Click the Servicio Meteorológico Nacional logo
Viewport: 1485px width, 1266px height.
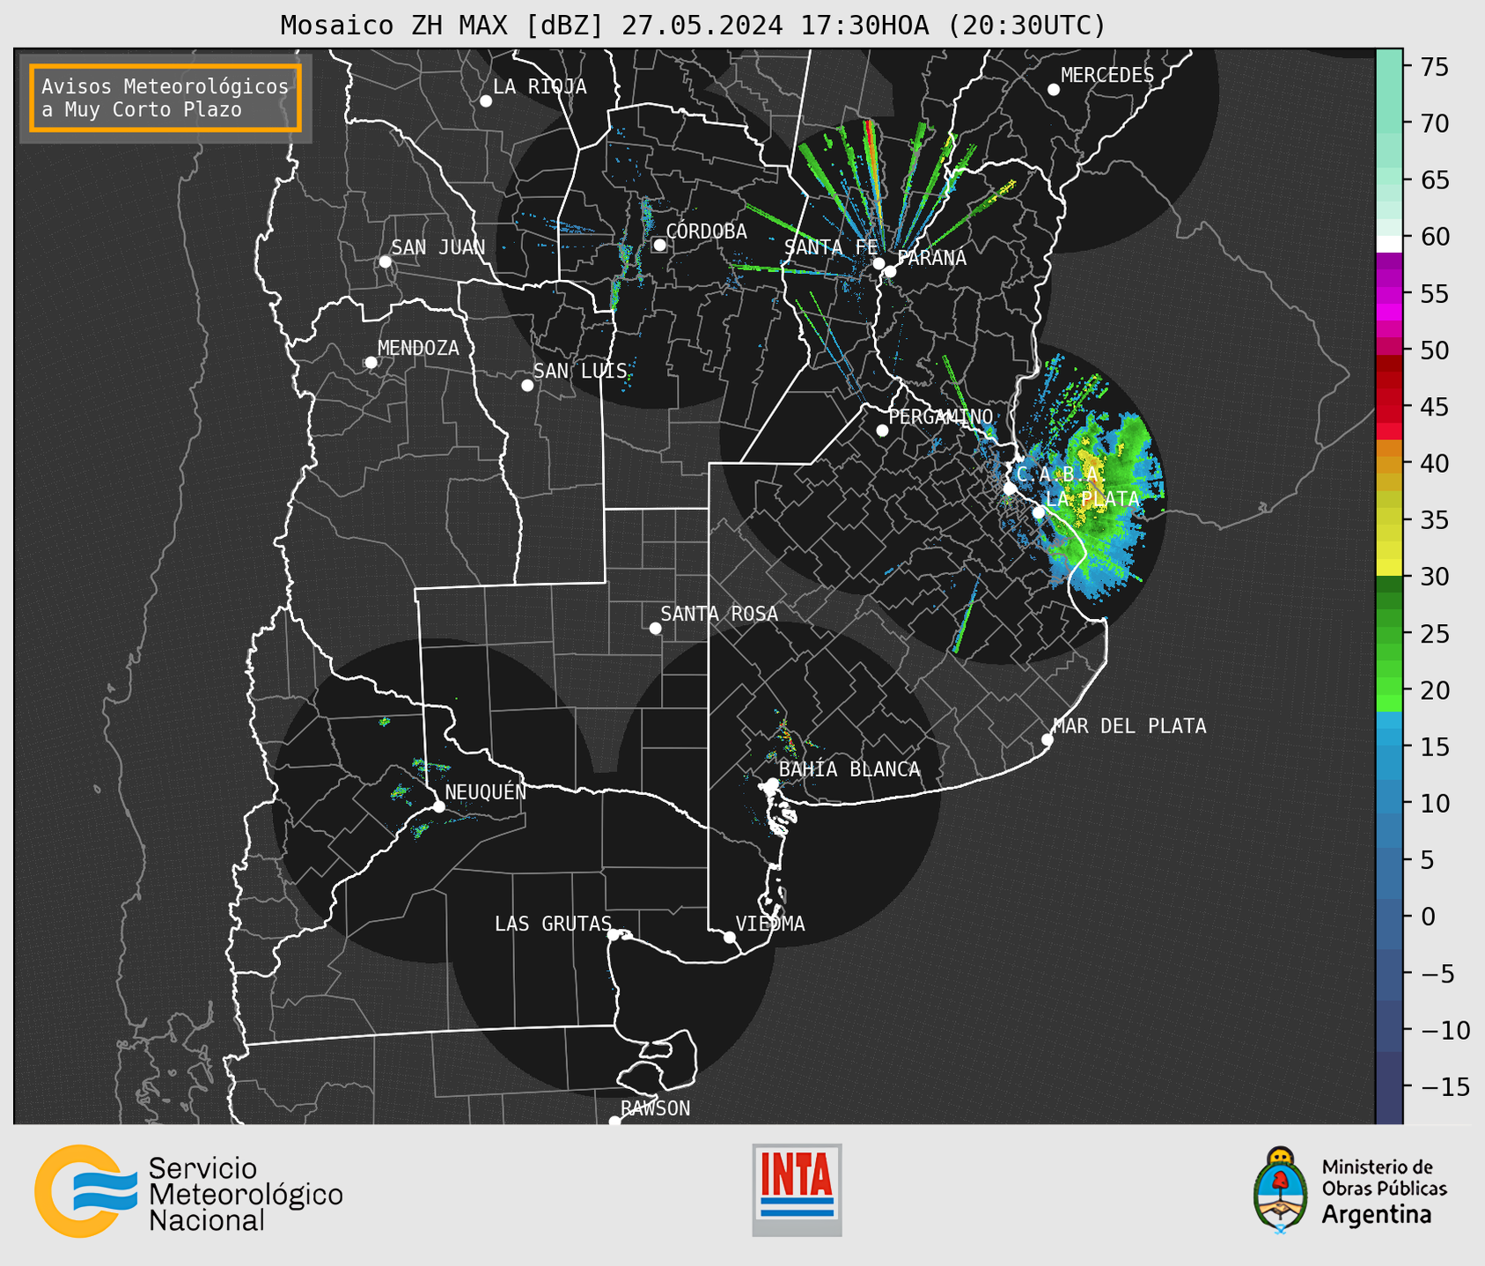pyautogui.click(x=188, y=1191)
